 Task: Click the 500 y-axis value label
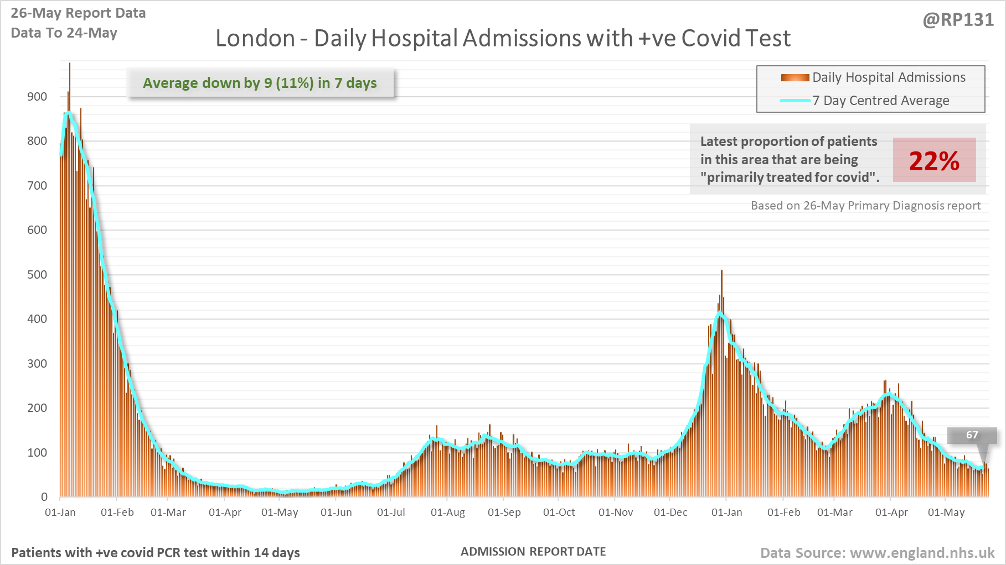[x=37, y=275]
